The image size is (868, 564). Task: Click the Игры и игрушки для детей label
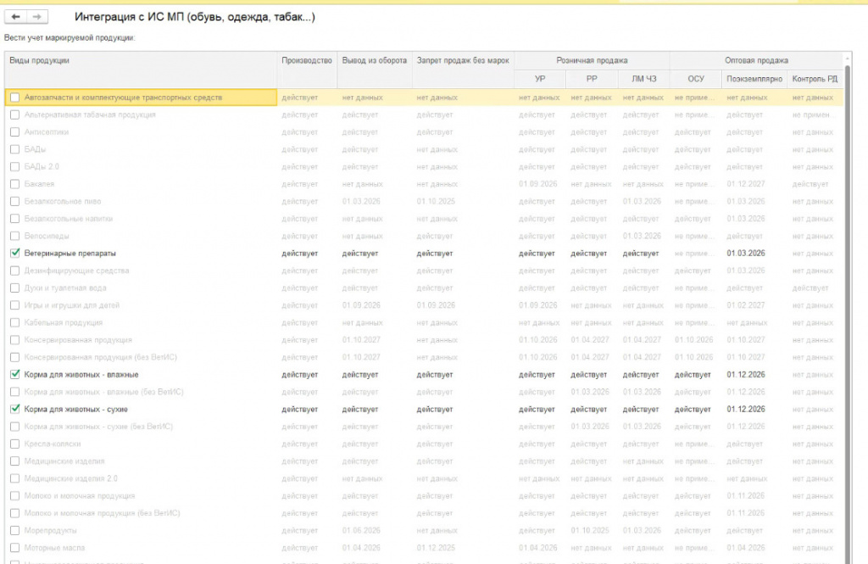point(72,305)
